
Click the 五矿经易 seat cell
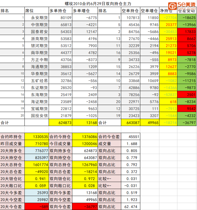click(37, 80)
